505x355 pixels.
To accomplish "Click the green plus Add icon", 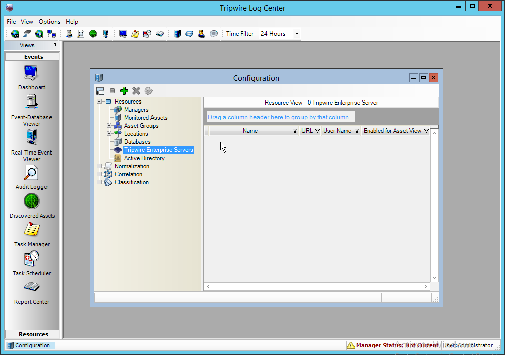I will pos(124,91).
